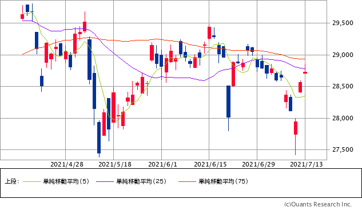
Task: Click the 2021/5/18 date label
Action: 115,164
